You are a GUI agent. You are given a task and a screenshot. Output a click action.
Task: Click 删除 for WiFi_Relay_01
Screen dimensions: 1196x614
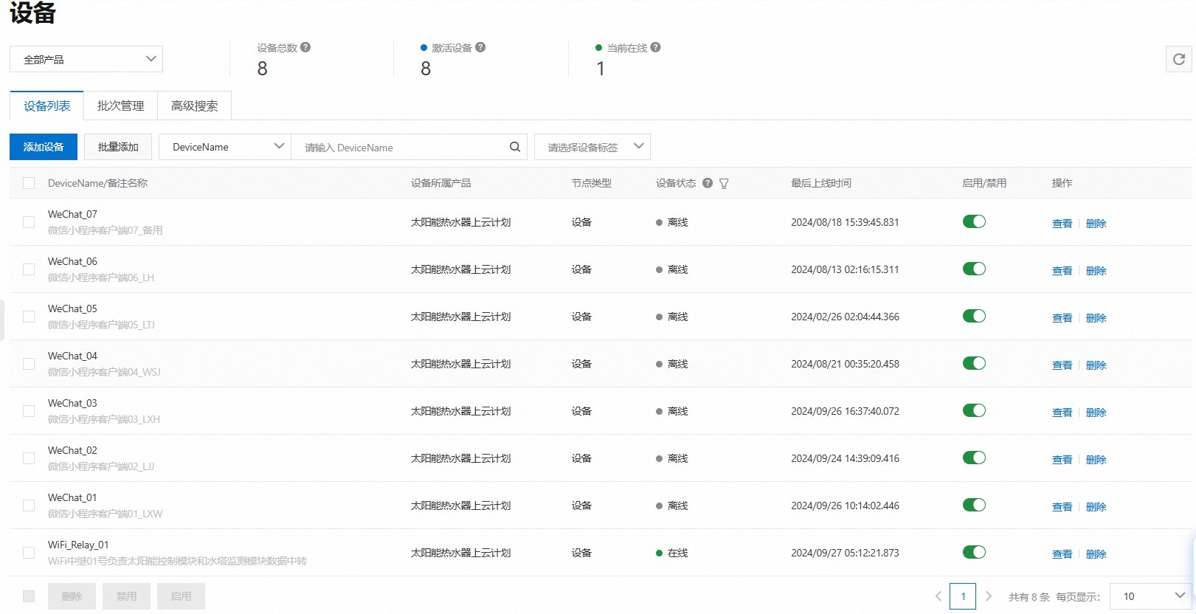coord(1096,553)
